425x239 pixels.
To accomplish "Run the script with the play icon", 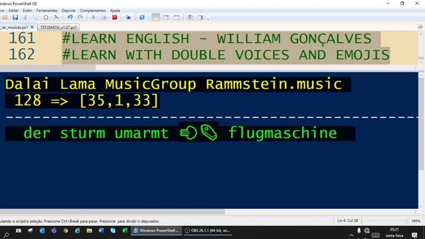I will [94, 18].
